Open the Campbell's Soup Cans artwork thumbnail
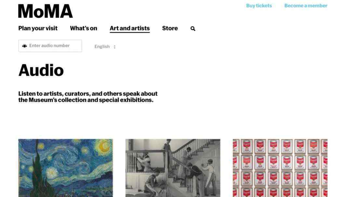Viewport: 351px width, 197px height. [x=280, y=168]
